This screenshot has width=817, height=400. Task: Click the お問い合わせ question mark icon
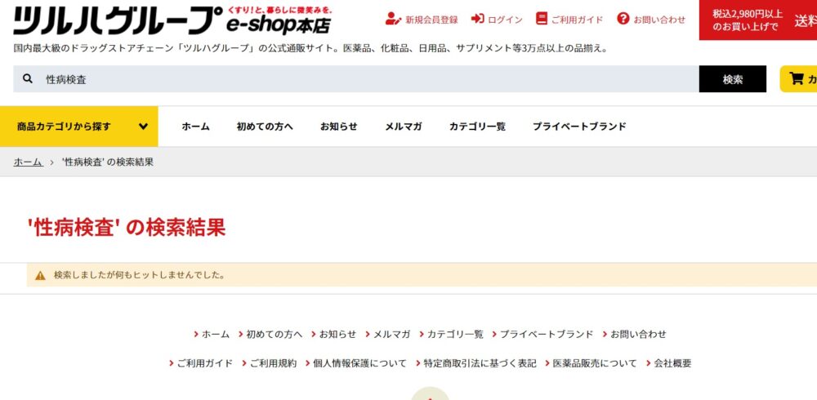pyautogui.click(x=623, y=19)
